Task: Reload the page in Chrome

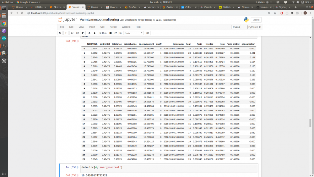Action: 22,13
